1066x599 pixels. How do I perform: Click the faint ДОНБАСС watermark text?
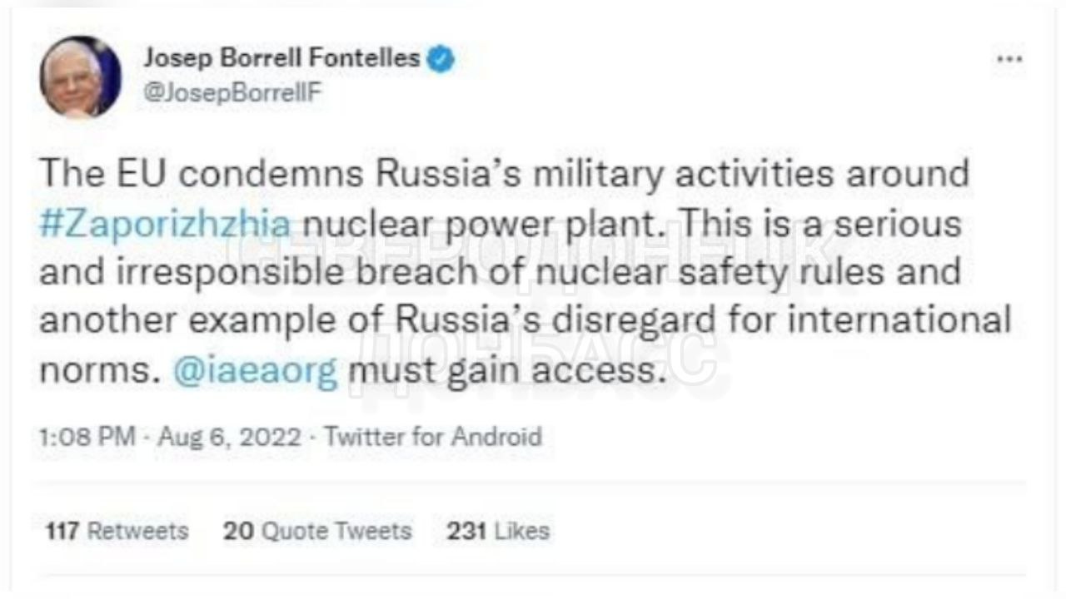[533, 354]
